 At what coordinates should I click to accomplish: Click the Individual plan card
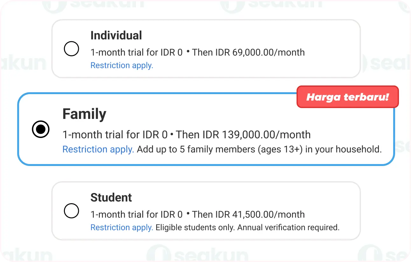point(206,48)
